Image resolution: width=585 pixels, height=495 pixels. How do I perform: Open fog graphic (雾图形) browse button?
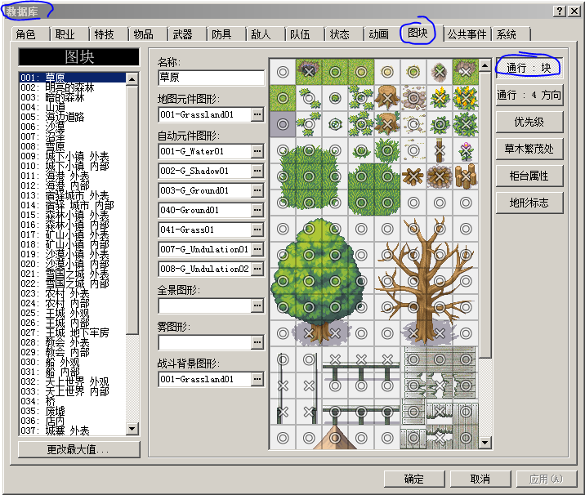pos(257,342)
